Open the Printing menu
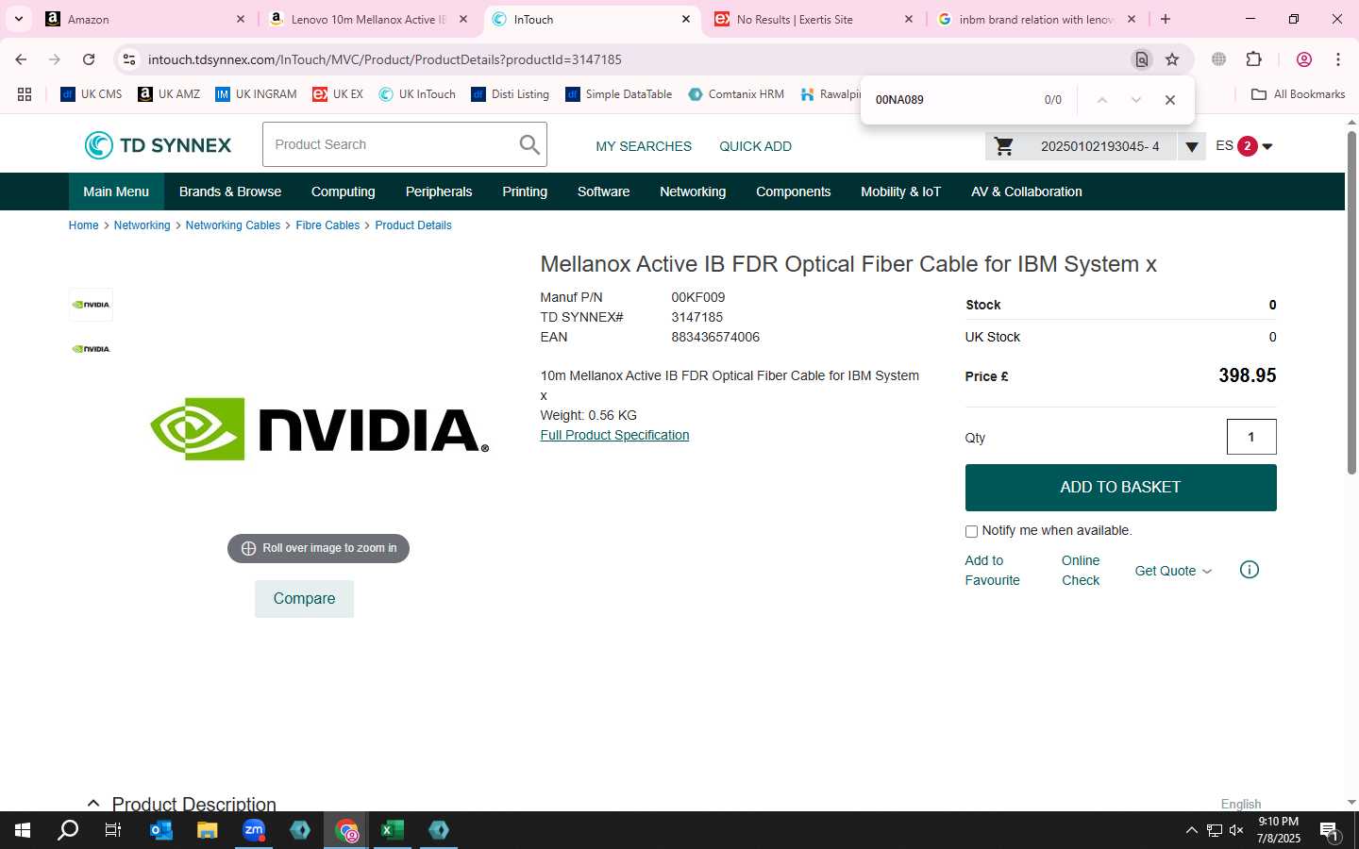 [525, 191]
